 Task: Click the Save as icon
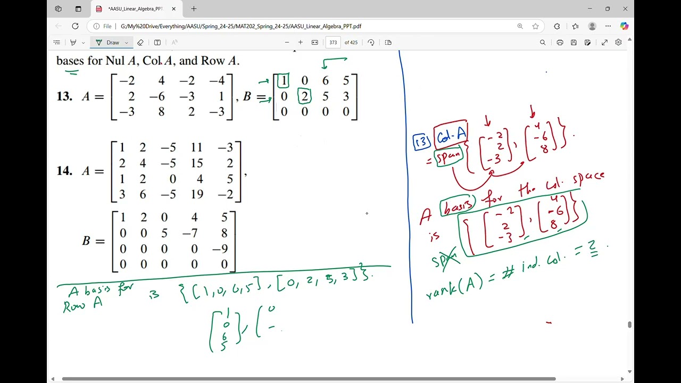[587, 43]
